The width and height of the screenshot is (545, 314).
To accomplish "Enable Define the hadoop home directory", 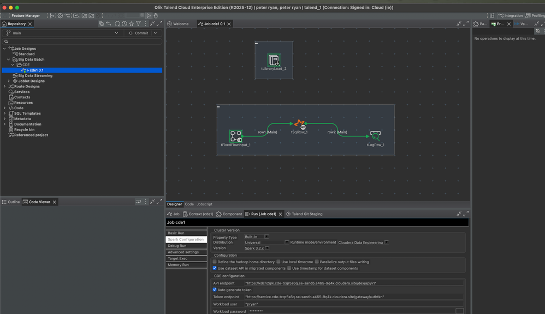I will pos(215,262).
